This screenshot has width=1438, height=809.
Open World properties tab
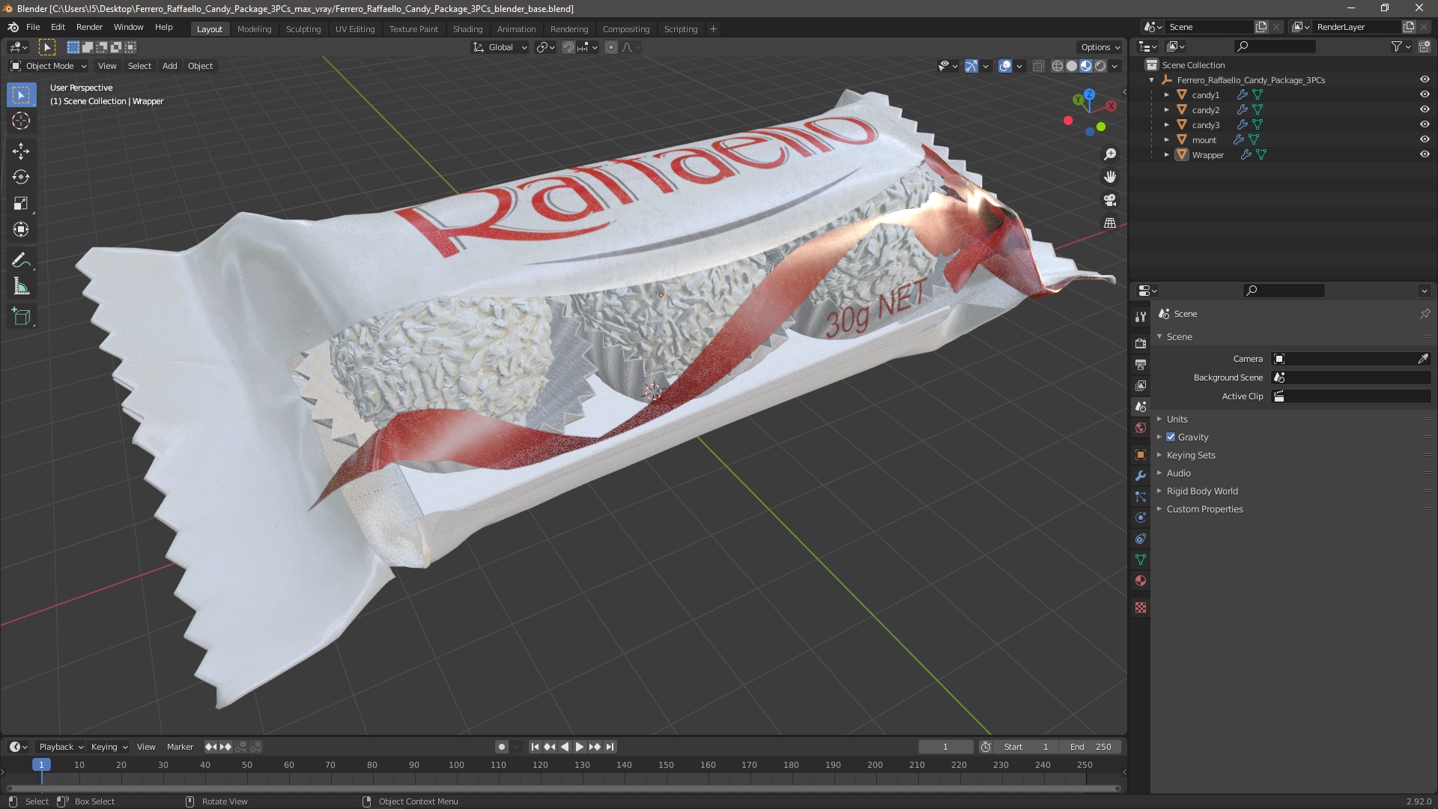pyautogui.click(x=1141, y=428)
